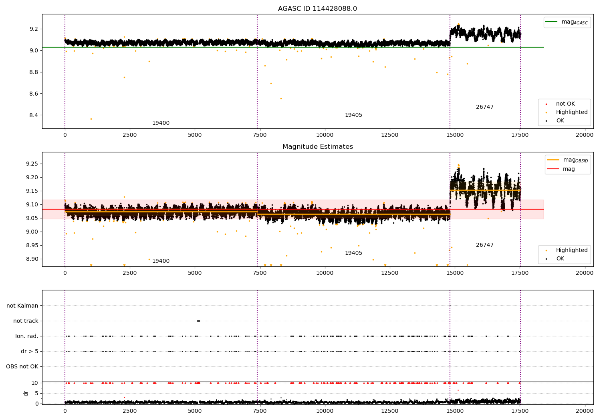Click the 7500 x-axis tick under Magnitude Estimates plot
The height and width of the screenshot is (420, 601).
[260, 273]
